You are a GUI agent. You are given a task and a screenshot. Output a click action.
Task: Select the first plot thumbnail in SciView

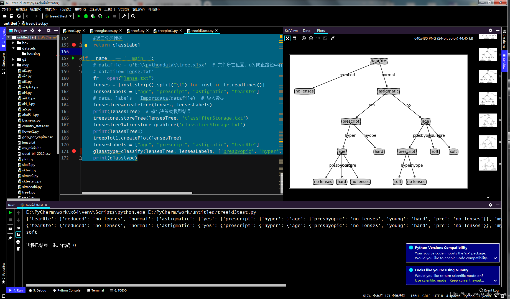click(x=488, y=37)
